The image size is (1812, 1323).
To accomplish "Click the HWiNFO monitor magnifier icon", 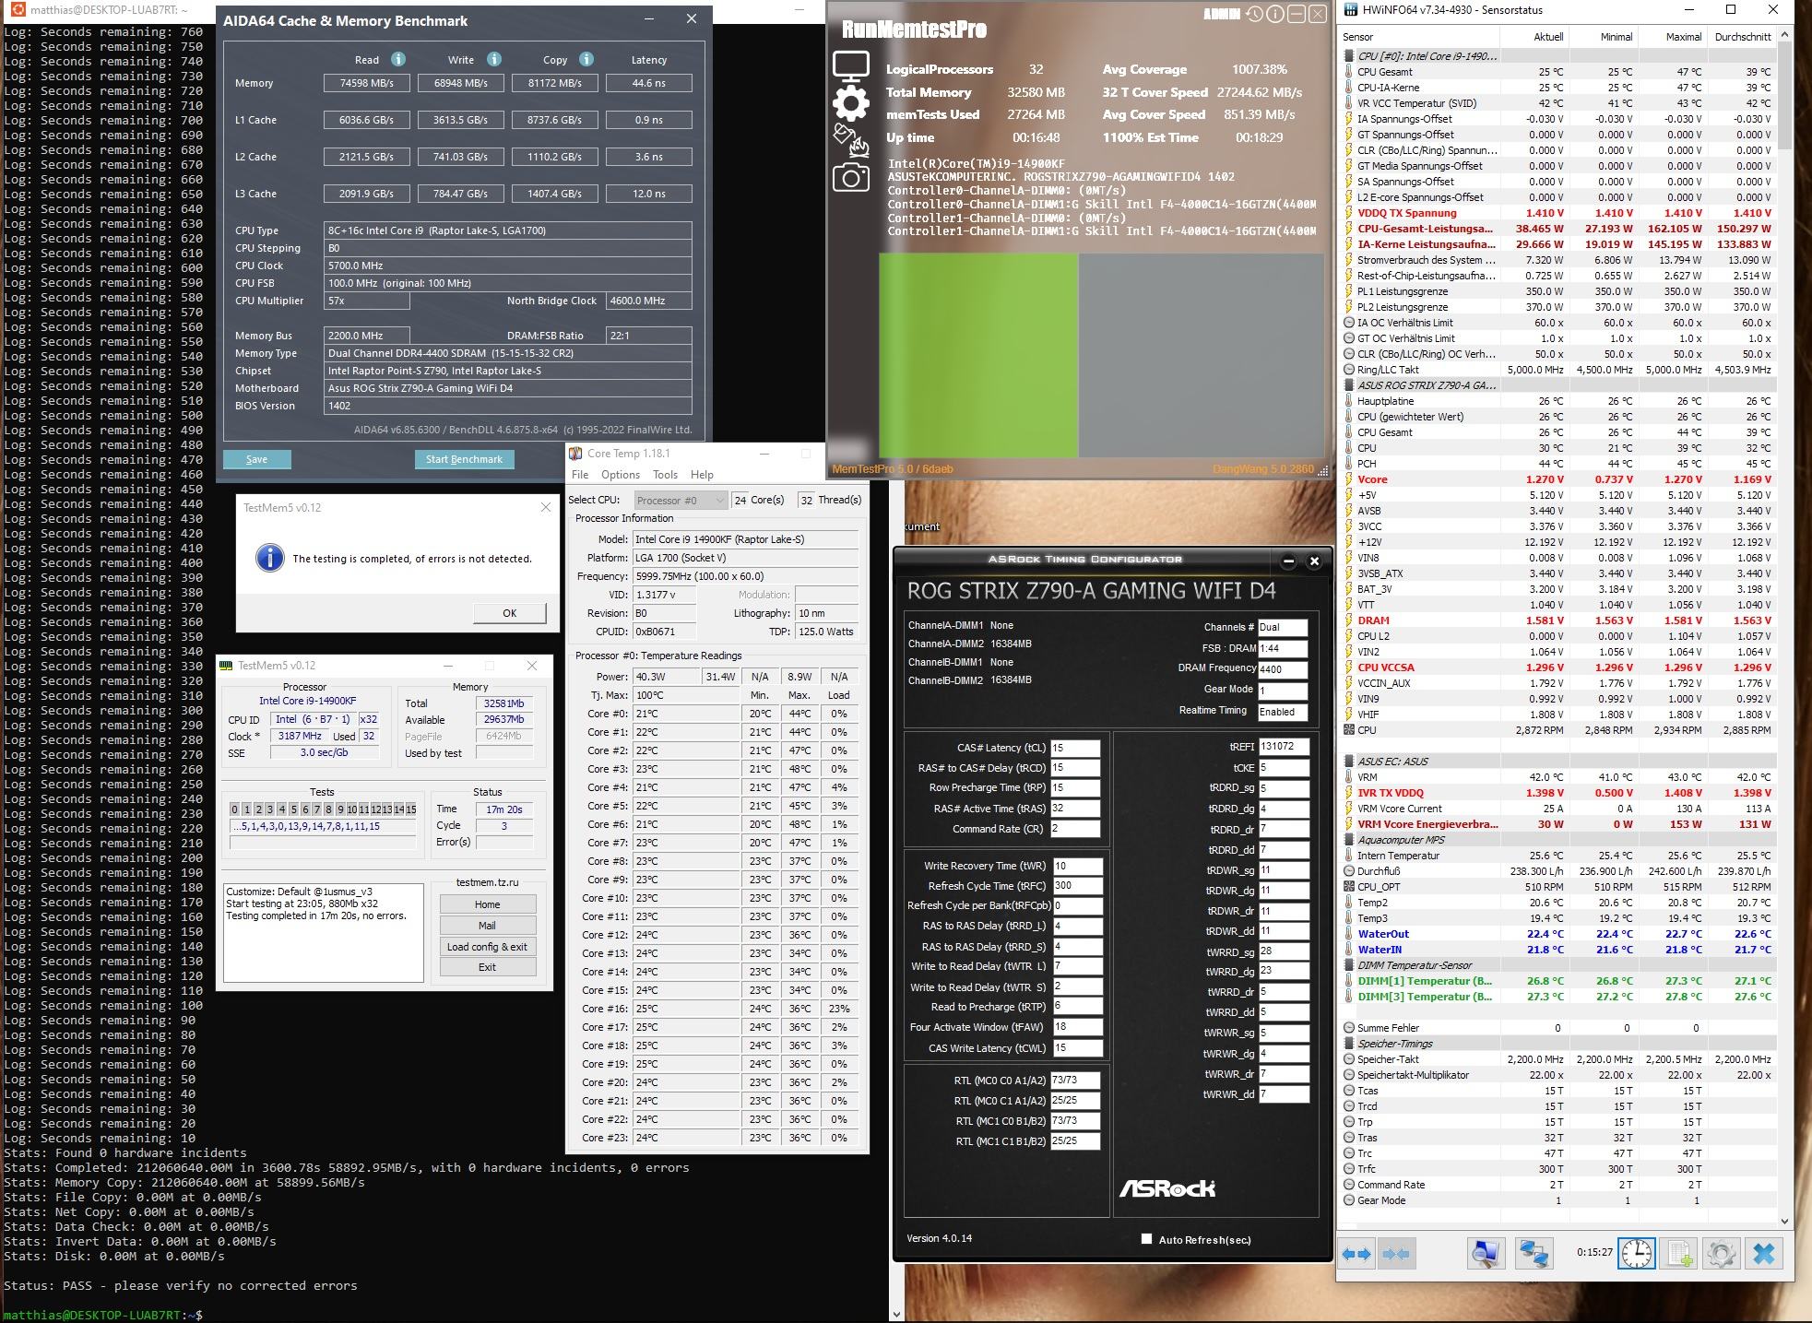I will click(1486, 1254).
